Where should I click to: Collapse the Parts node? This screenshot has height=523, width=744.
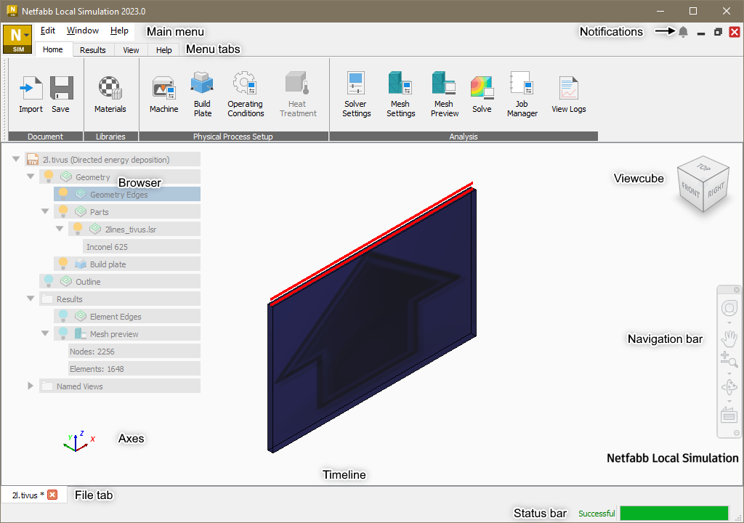[x=46, y=211]
